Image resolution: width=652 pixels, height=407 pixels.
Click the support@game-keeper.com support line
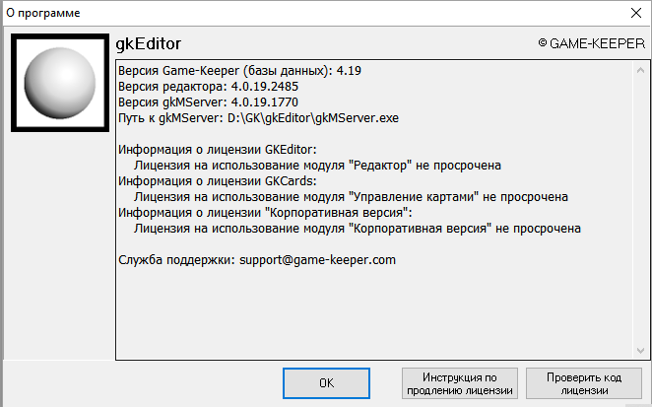(x=257, y=260)
